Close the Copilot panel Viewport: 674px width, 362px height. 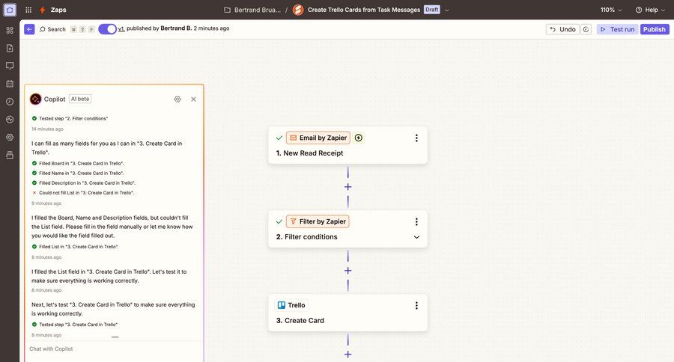click(x=193, y=99)
